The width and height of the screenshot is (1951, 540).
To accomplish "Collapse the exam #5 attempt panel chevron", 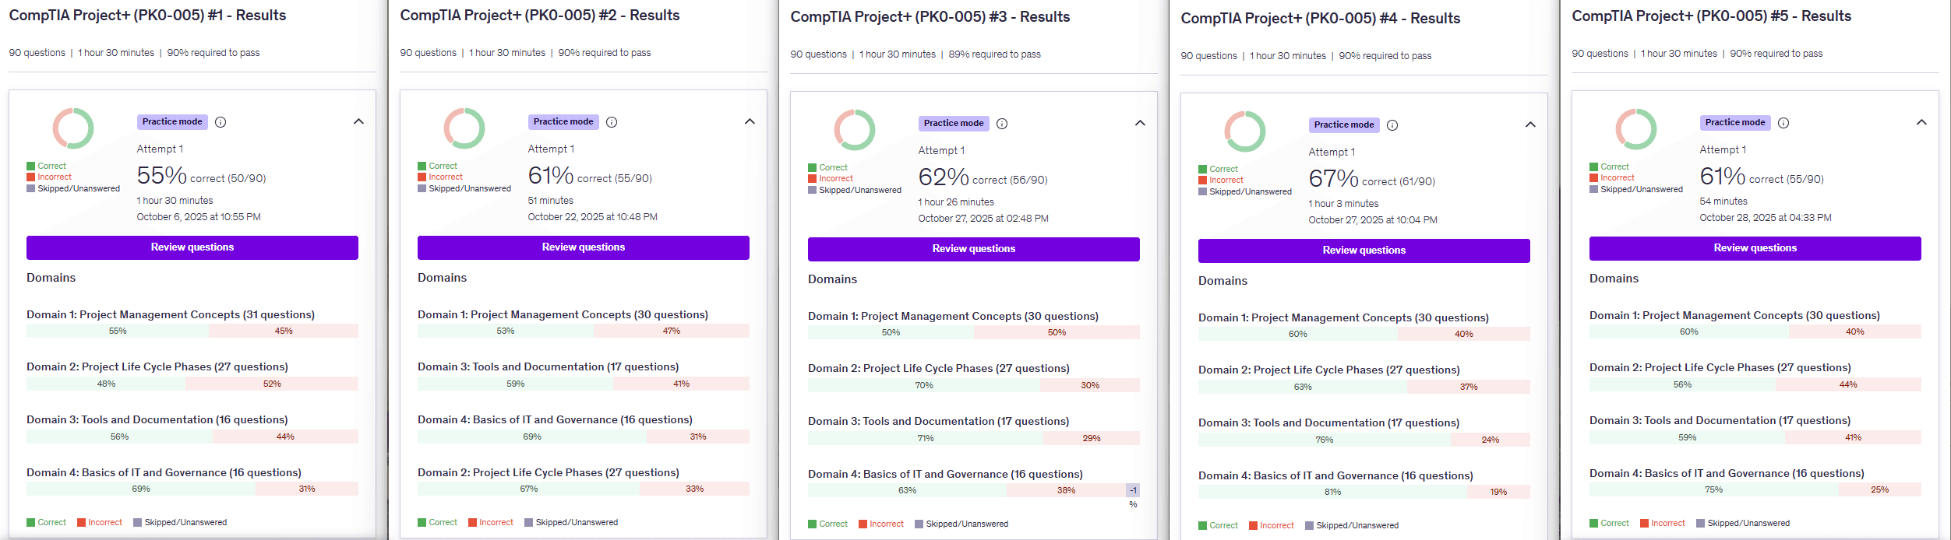I will [x=1921, y=122].
